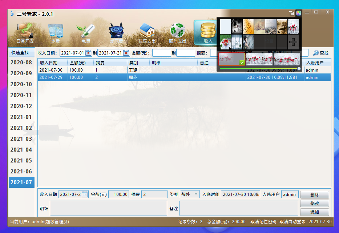Choose the red berries in bowl skin thumbnail

pos(226,42)
